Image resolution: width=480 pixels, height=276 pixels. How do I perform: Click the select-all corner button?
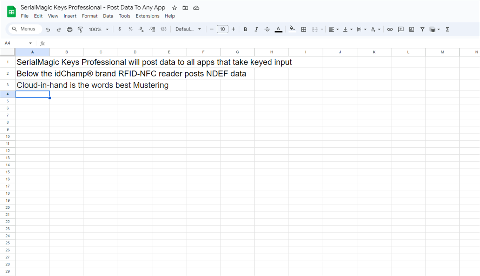(x=7, y=52)
